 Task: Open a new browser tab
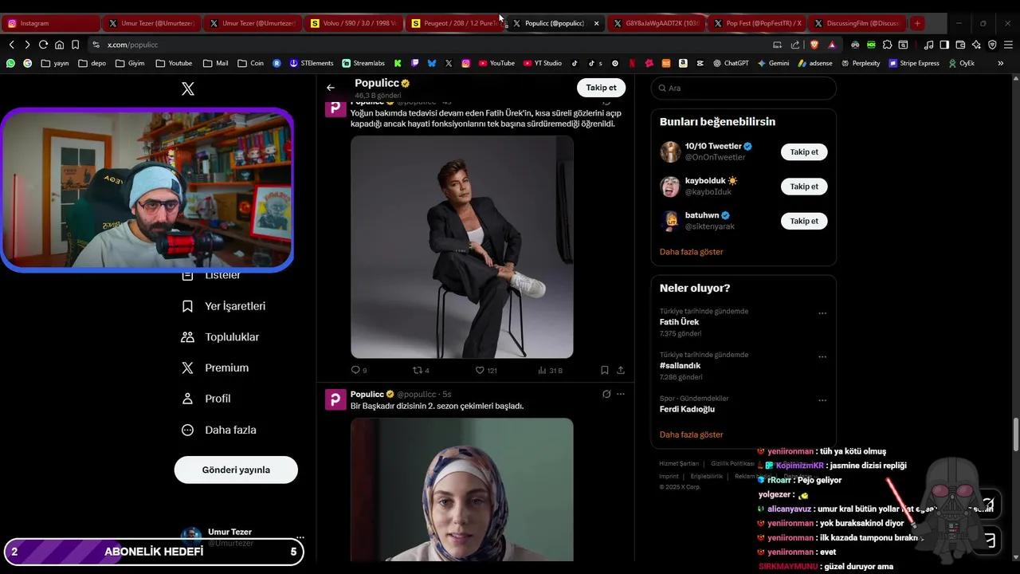pyautogui.click(x=917, y=23)
